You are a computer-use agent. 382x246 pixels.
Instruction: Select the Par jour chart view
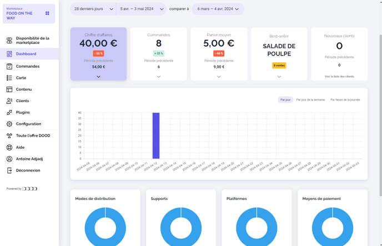point(285,100)
